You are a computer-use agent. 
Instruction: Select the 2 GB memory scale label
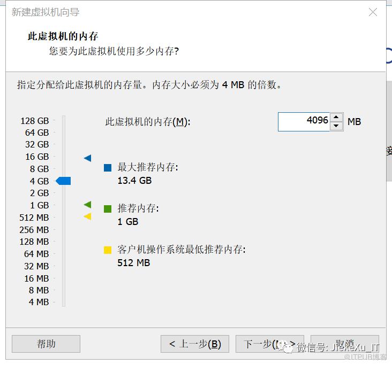coord(39,193)
